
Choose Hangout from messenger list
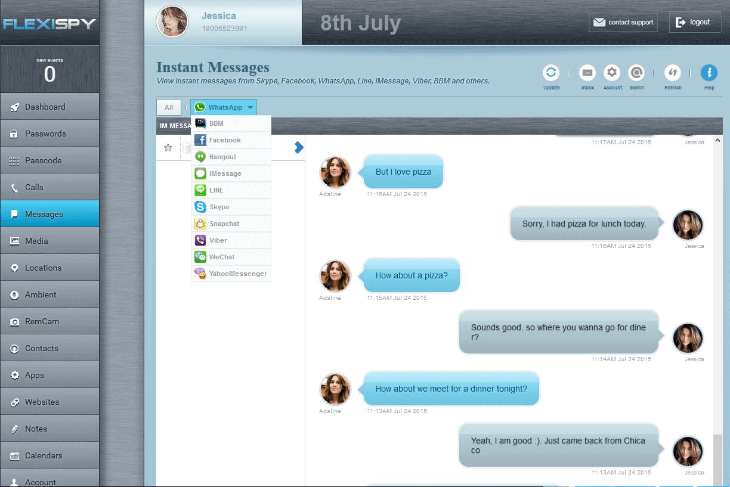tap(231, 157)
